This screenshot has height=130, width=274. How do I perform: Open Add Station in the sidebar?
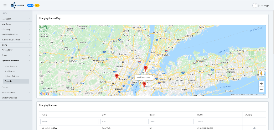click(10, 72)
